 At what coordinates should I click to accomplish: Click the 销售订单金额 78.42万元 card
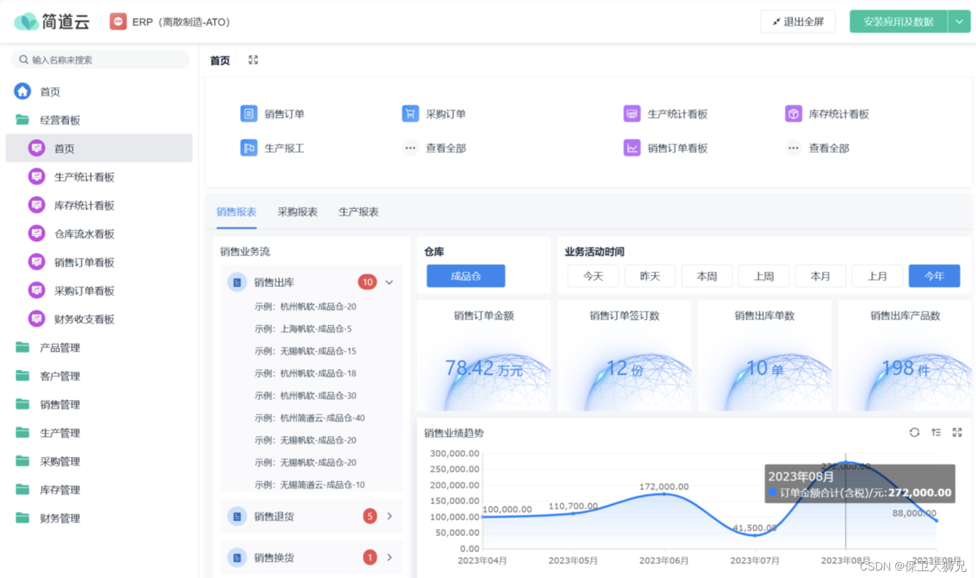tap(484, 356)
